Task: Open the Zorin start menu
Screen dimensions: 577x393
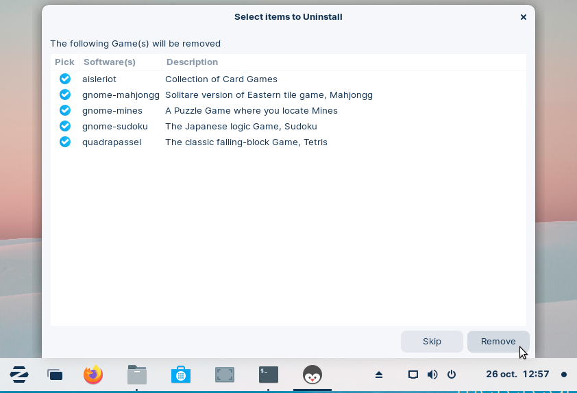Action: pos(19,375)
